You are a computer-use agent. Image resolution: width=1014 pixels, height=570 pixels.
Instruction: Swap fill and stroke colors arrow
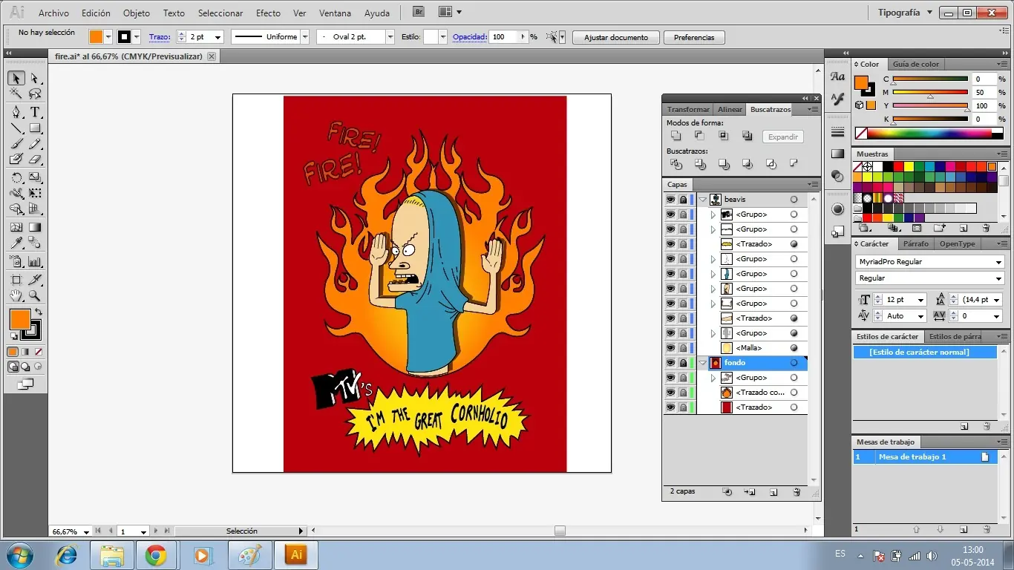click(39, 312)
